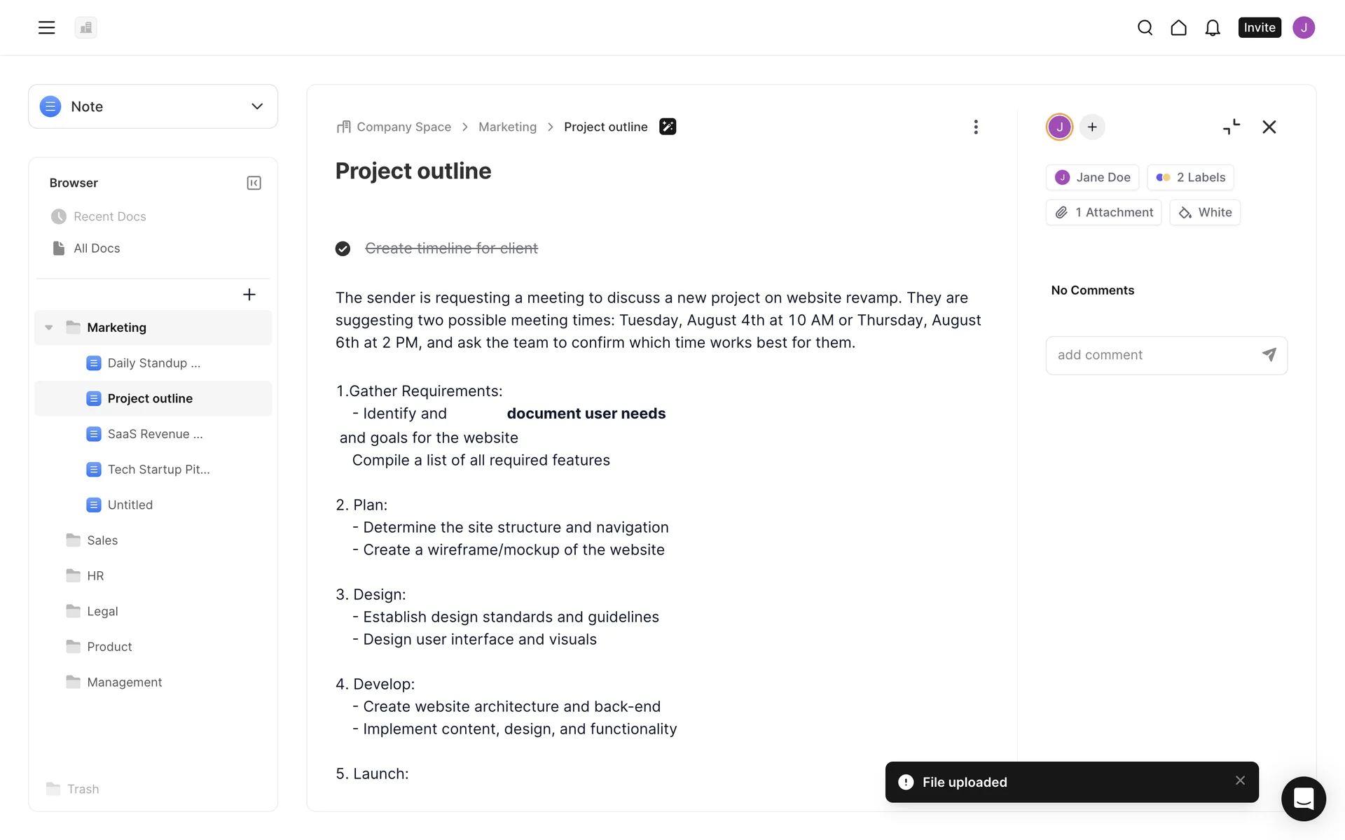Minimize the document panel view

pos(1231,127)
